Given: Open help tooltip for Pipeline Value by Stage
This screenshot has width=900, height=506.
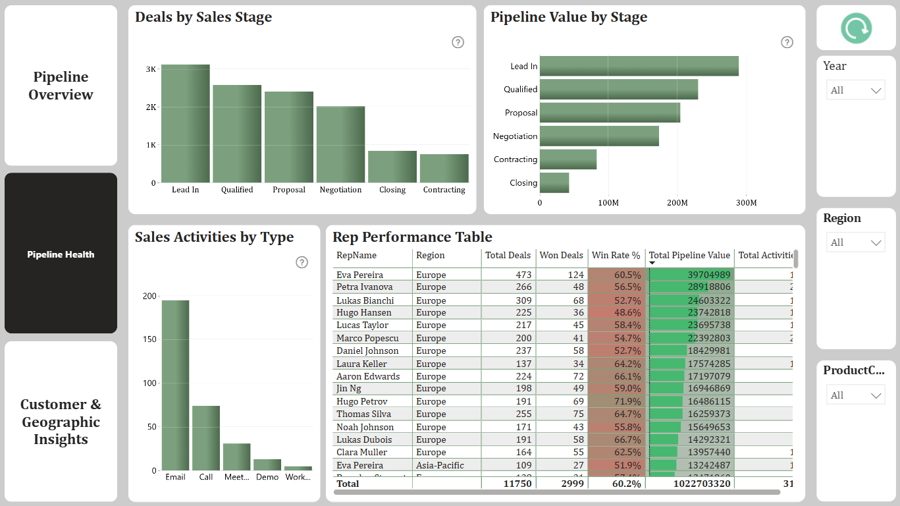Looking at the screenshot, I should click(x=787, y=42).
